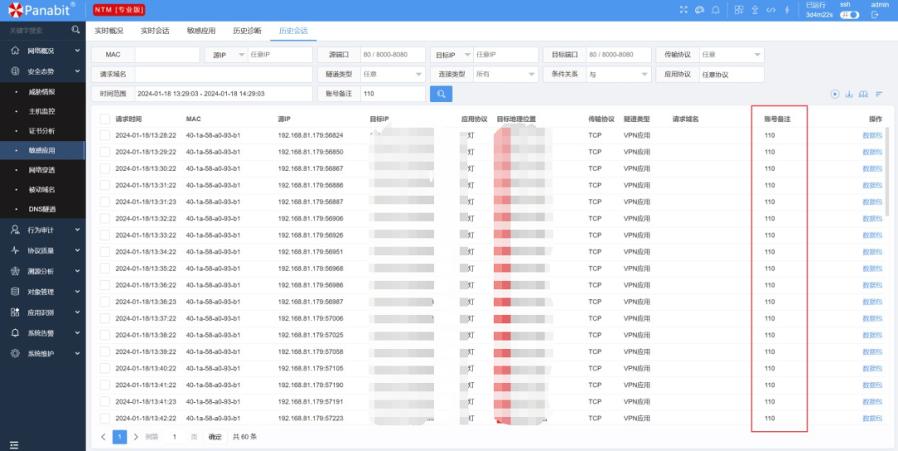Open DNS隧道 in the sidebar
The width and height of the screenshot is (898, 451).
tap(42, 209)
